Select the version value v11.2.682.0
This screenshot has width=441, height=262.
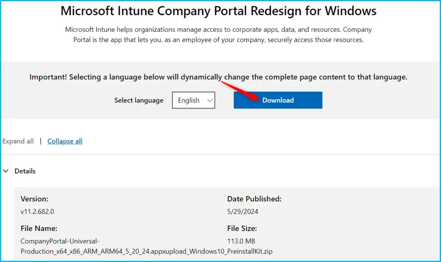[37, 212]
